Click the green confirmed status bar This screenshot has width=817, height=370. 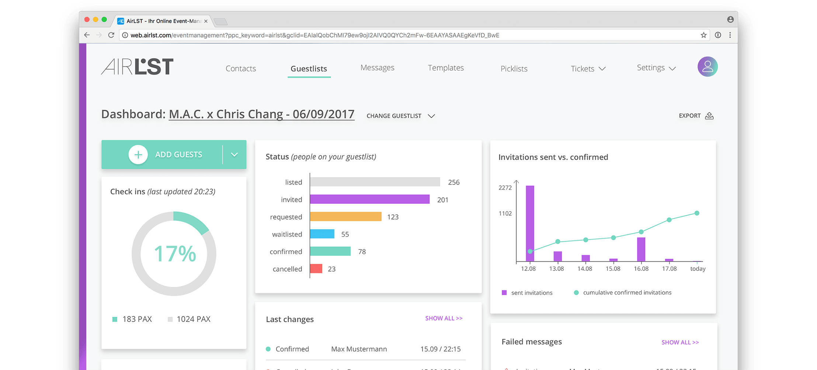point(330,251)
